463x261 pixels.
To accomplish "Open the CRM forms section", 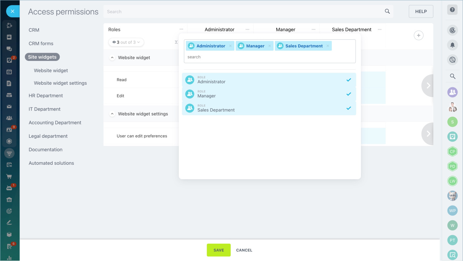I will coord(41,44).
